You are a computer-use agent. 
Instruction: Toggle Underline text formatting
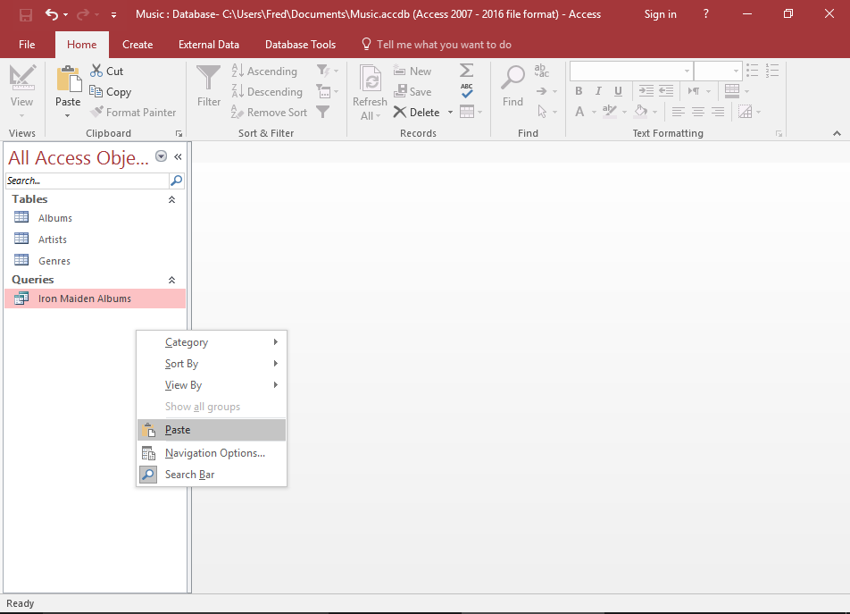click(618, 91)
